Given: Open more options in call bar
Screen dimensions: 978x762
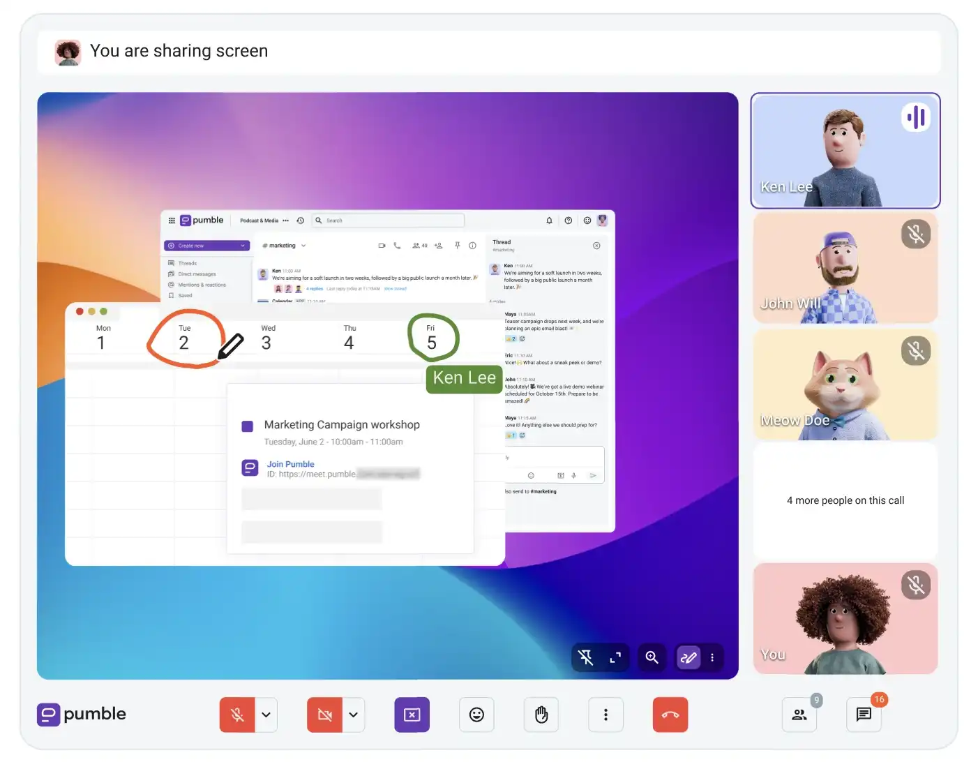Looking at the screenshot, I should 605,715.
